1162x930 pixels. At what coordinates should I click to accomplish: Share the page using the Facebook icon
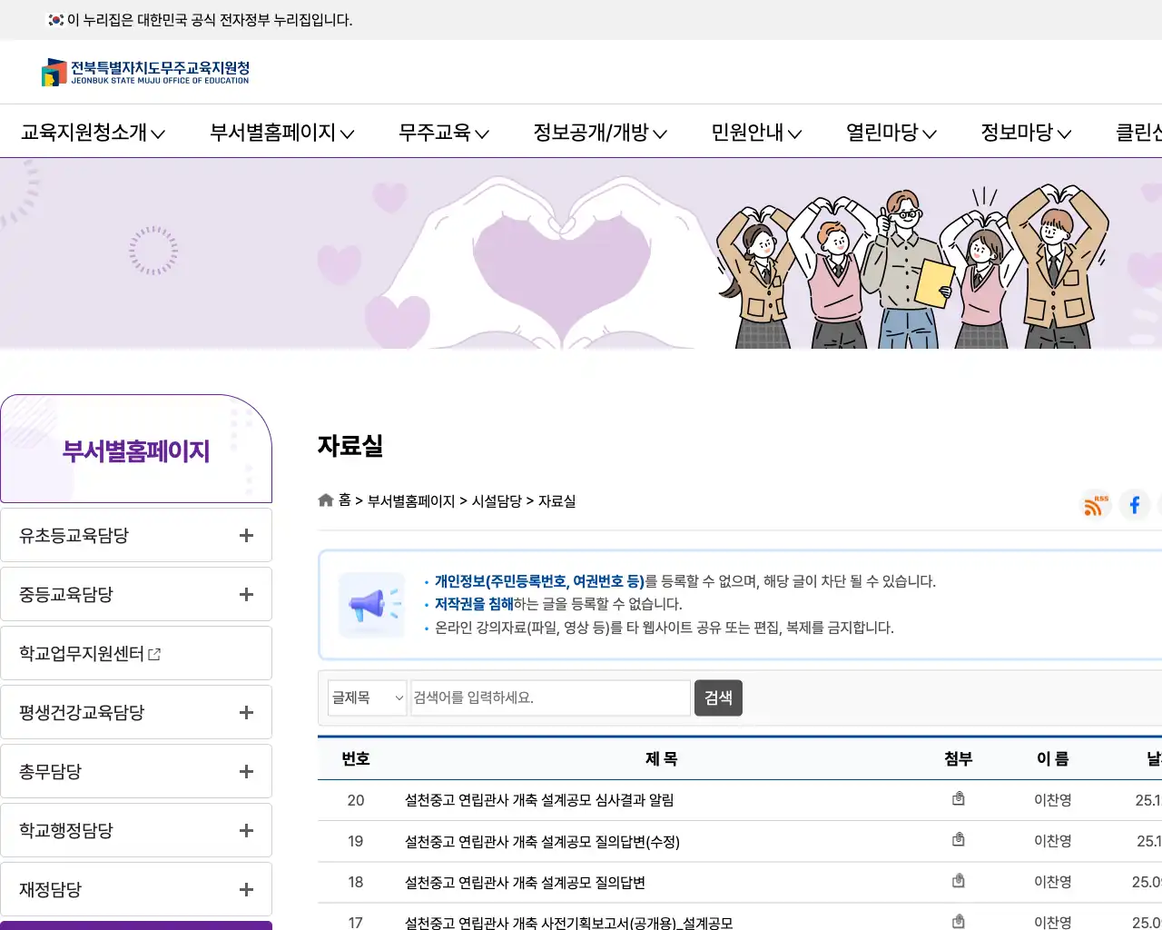[x=1135, y=505]
